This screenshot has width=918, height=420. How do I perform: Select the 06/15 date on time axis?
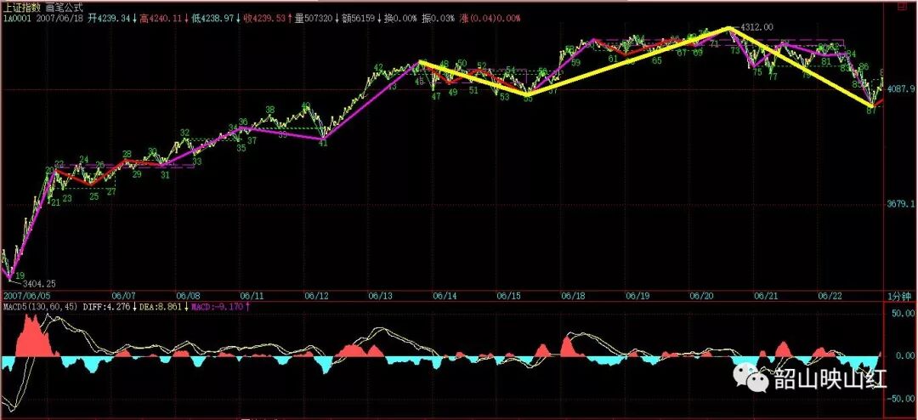point(508,297)
